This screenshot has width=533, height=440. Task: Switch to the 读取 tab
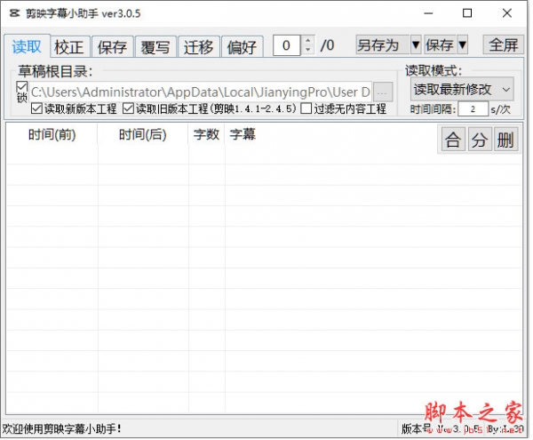(x=27, y=46)
